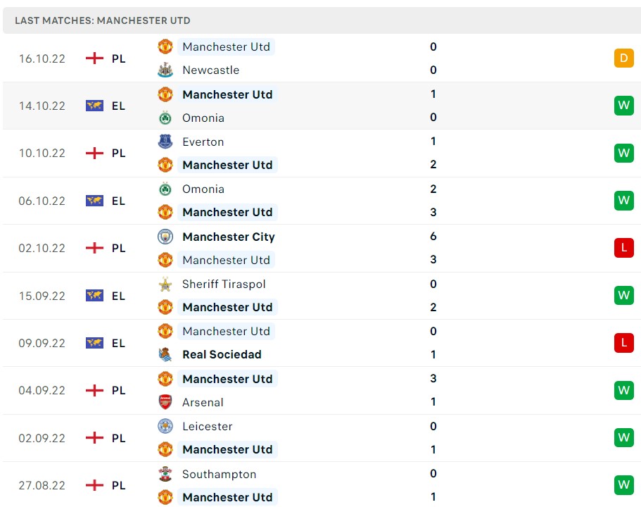
Task: Select the Arsenal cannon crest
Action: coord(165,402)
